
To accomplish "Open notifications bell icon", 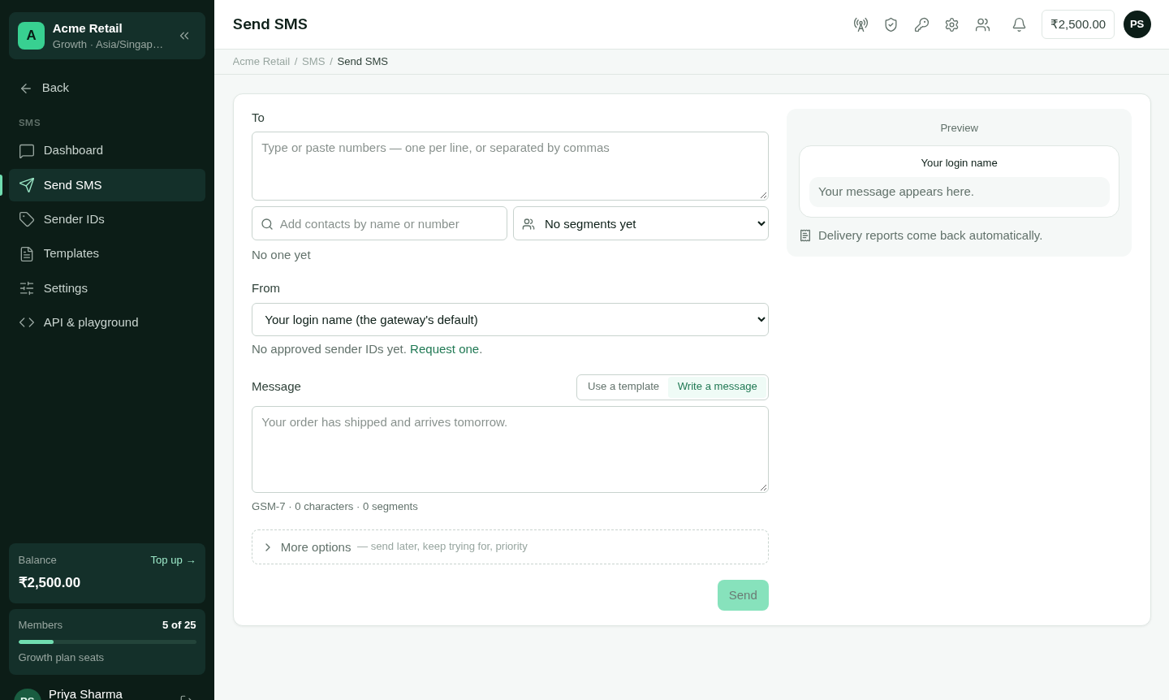I will point(1019,24).
